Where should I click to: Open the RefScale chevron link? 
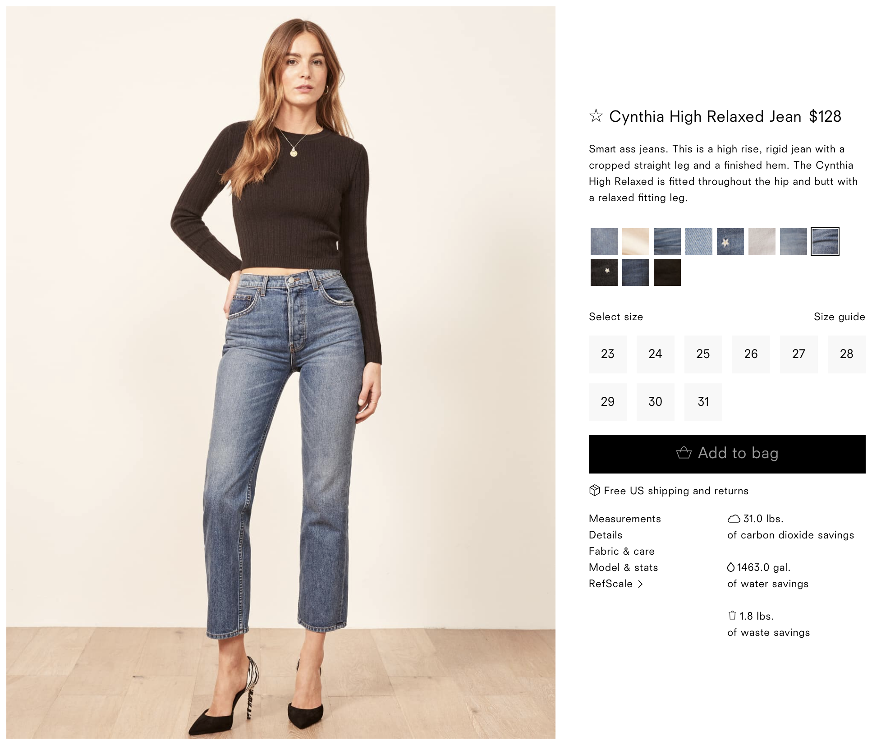coord(616,584)
